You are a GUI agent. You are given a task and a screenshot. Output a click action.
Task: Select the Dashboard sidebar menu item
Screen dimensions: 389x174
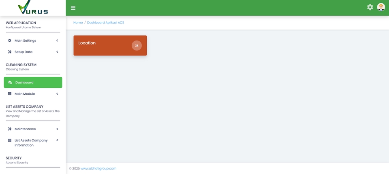click(x=33, y=83)
